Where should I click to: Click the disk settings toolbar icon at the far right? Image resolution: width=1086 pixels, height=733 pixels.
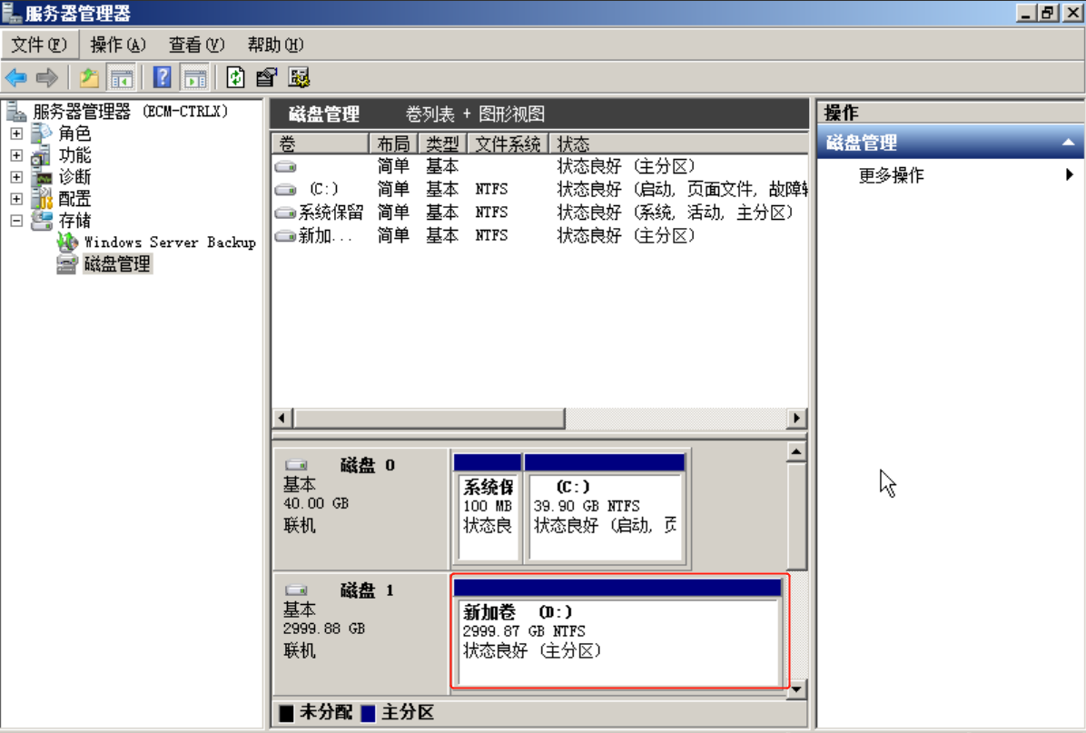[300, 77]
